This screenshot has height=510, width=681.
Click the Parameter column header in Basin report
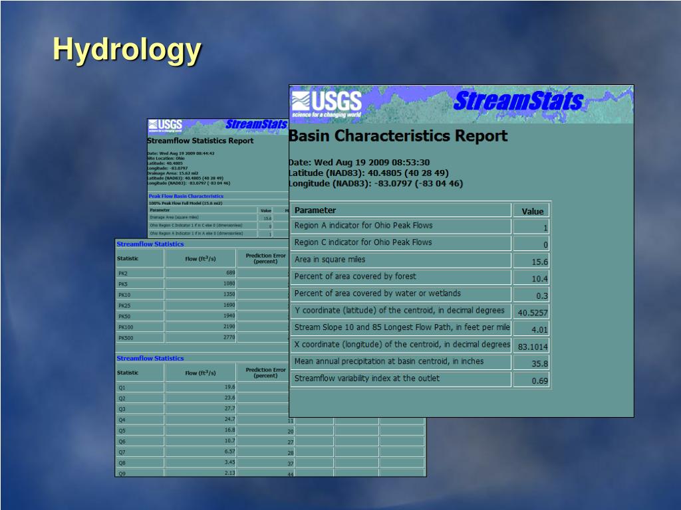(x=401, y=211)
